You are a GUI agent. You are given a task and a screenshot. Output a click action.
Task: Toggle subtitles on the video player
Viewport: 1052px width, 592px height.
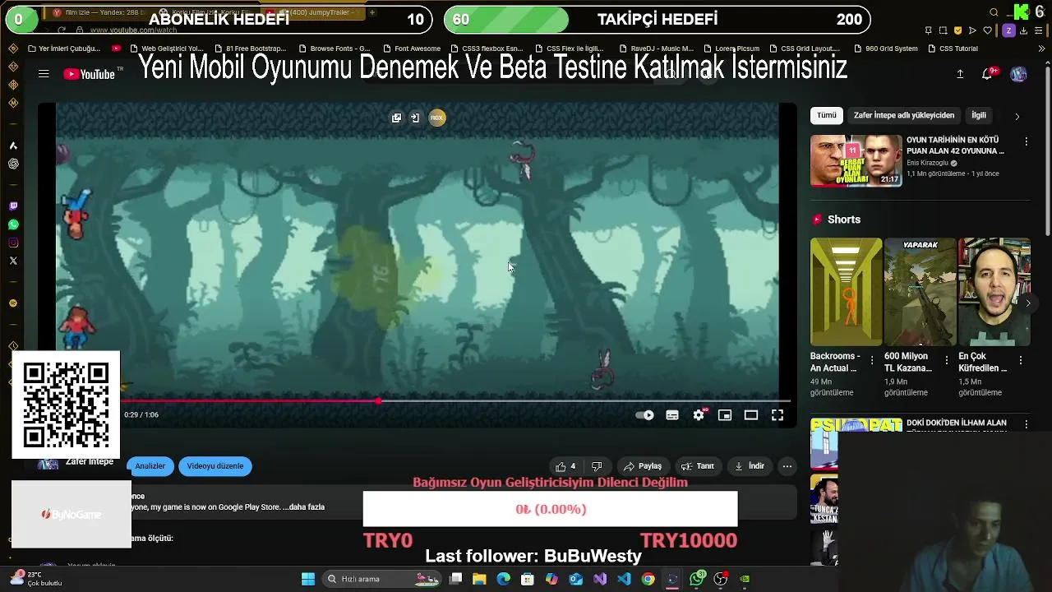coord(672,415)
